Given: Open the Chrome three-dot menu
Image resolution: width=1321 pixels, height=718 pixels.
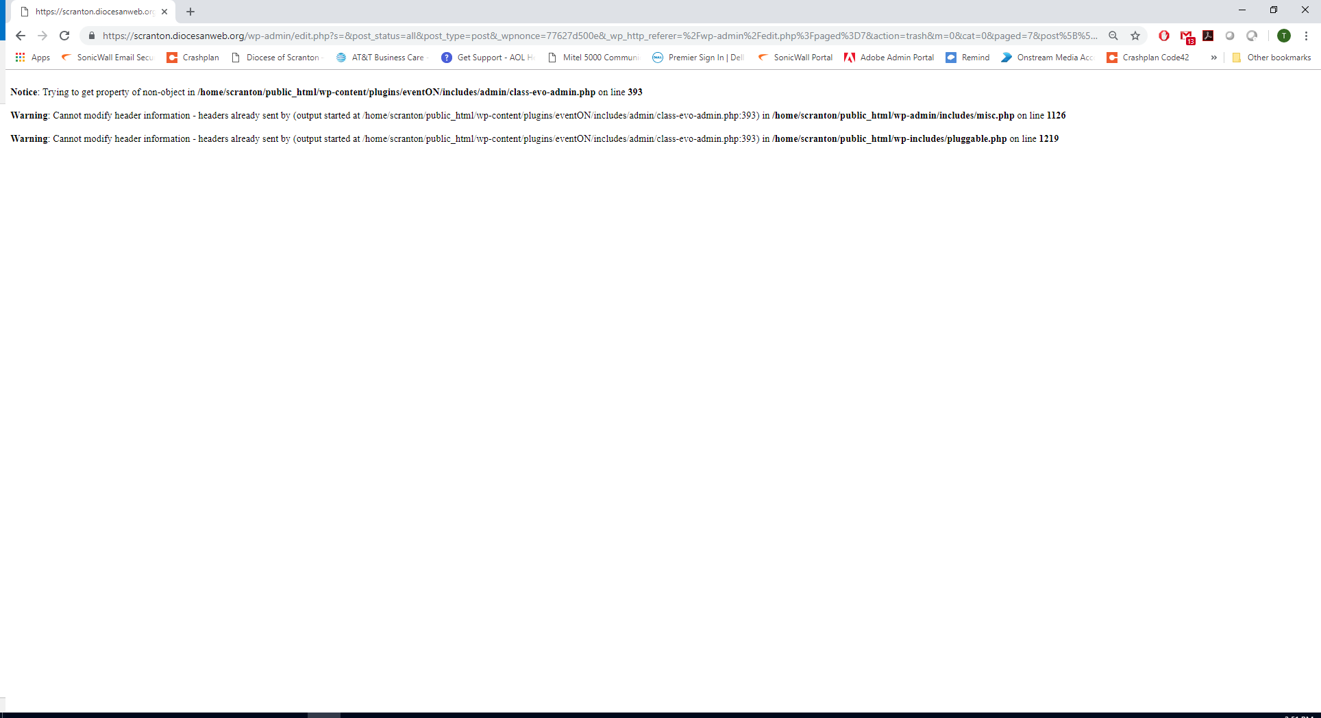Looking at the screenshot, I should [1306, 36].
